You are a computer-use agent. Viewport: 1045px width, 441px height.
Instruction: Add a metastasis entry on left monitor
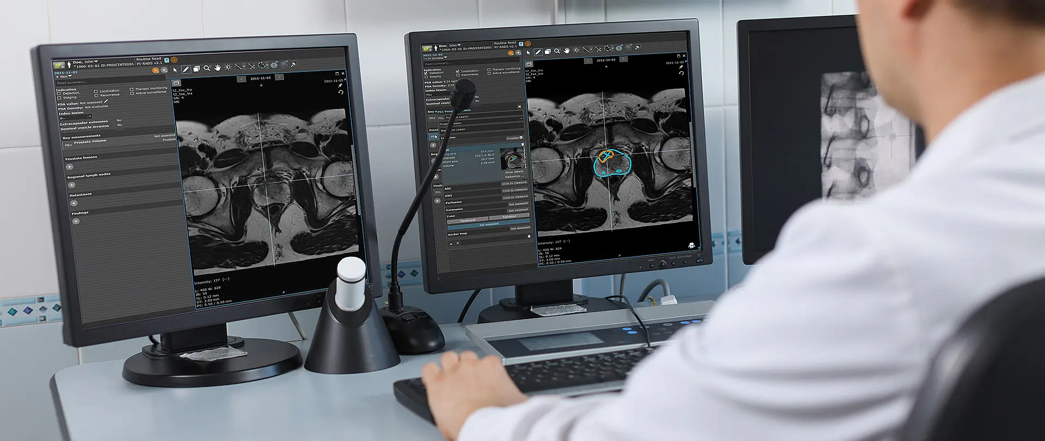pyautogui.click(x=73, y=203)
